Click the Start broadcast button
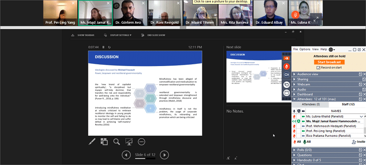 pos(329,62)
